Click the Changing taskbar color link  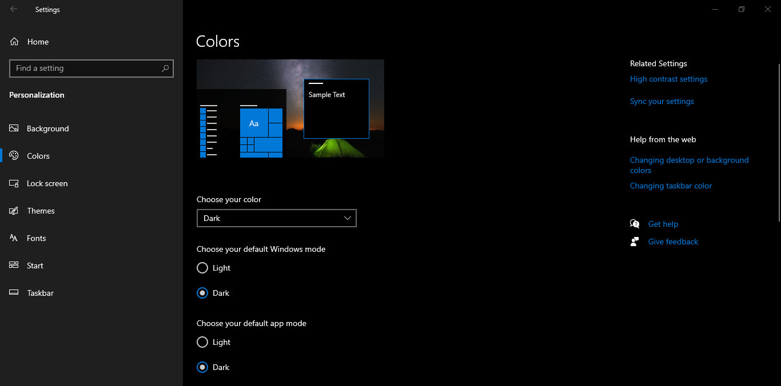(x=671, y=186)
